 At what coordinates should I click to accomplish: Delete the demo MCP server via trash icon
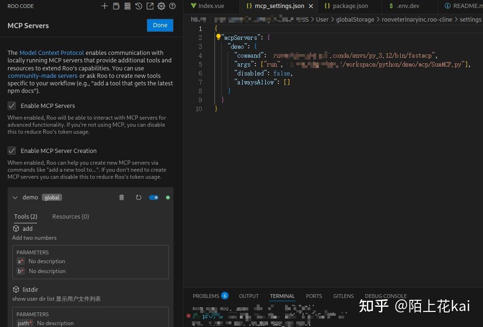121,198
